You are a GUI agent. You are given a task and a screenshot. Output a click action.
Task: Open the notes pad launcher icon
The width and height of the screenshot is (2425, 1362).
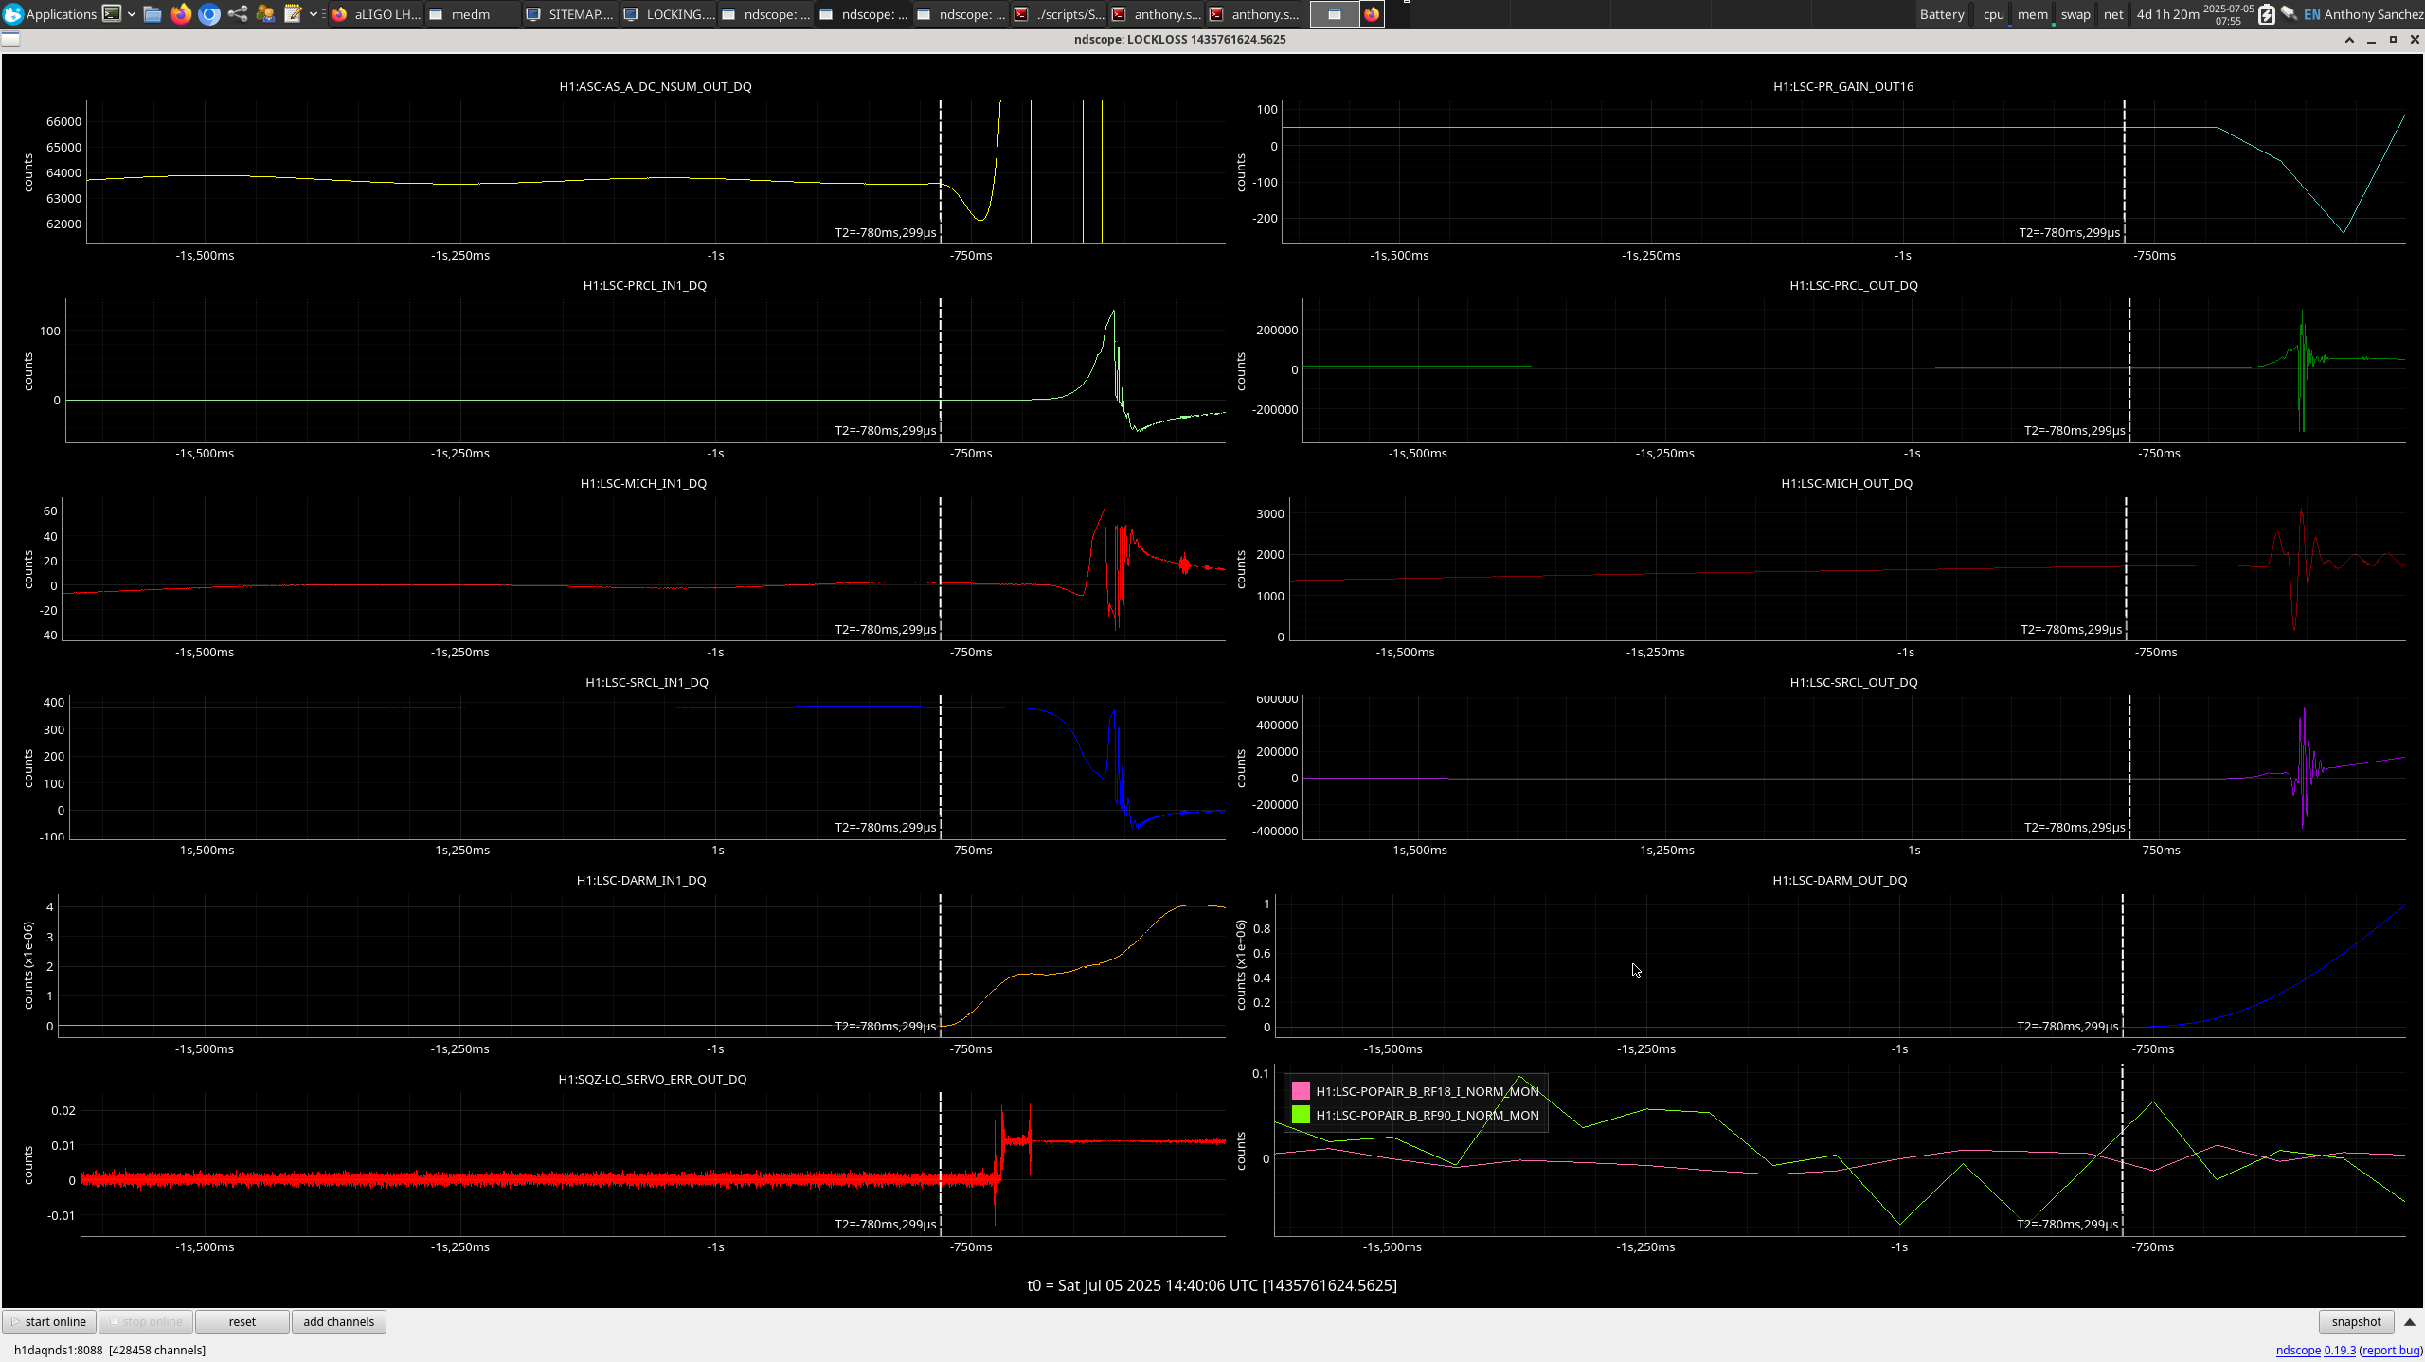tap(293, 14)
